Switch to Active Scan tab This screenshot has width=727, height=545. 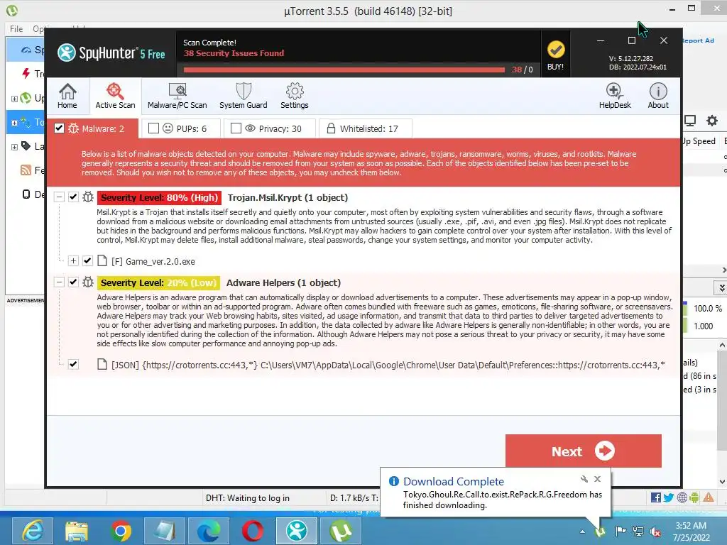click(115, 96)
